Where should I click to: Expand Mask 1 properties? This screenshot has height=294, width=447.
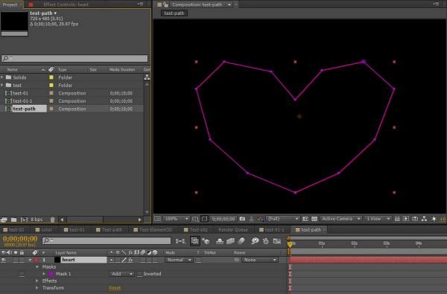44,274
